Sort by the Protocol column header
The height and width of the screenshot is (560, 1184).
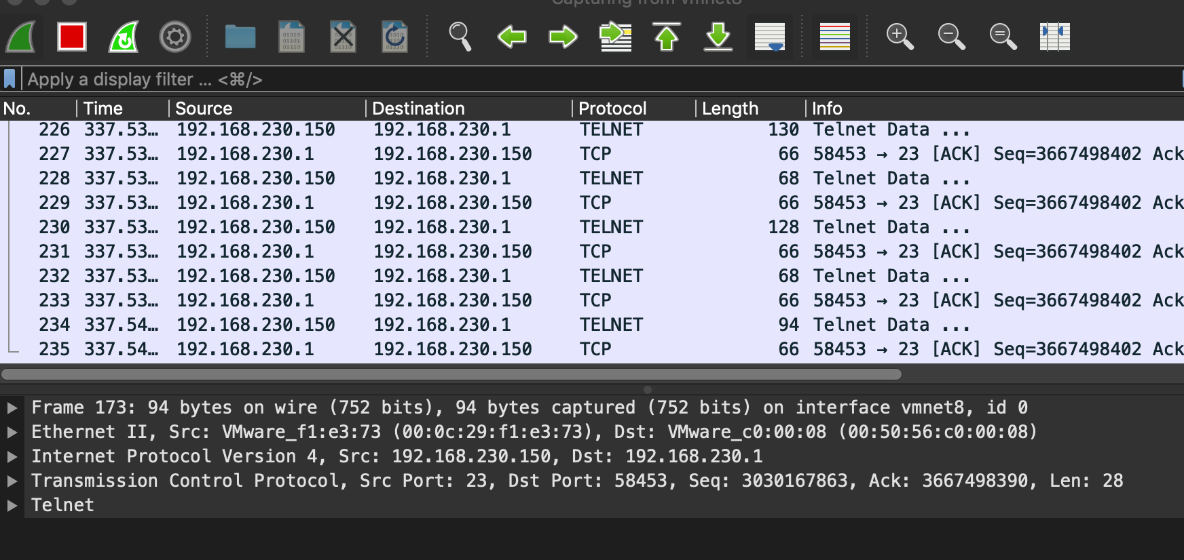(x=634, y=108)
